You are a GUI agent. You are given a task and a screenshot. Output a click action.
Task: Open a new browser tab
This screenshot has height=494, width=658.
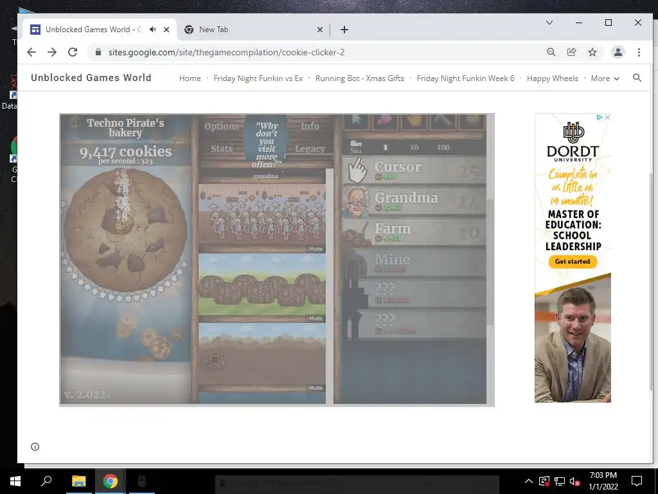click(x=344, y=30)
